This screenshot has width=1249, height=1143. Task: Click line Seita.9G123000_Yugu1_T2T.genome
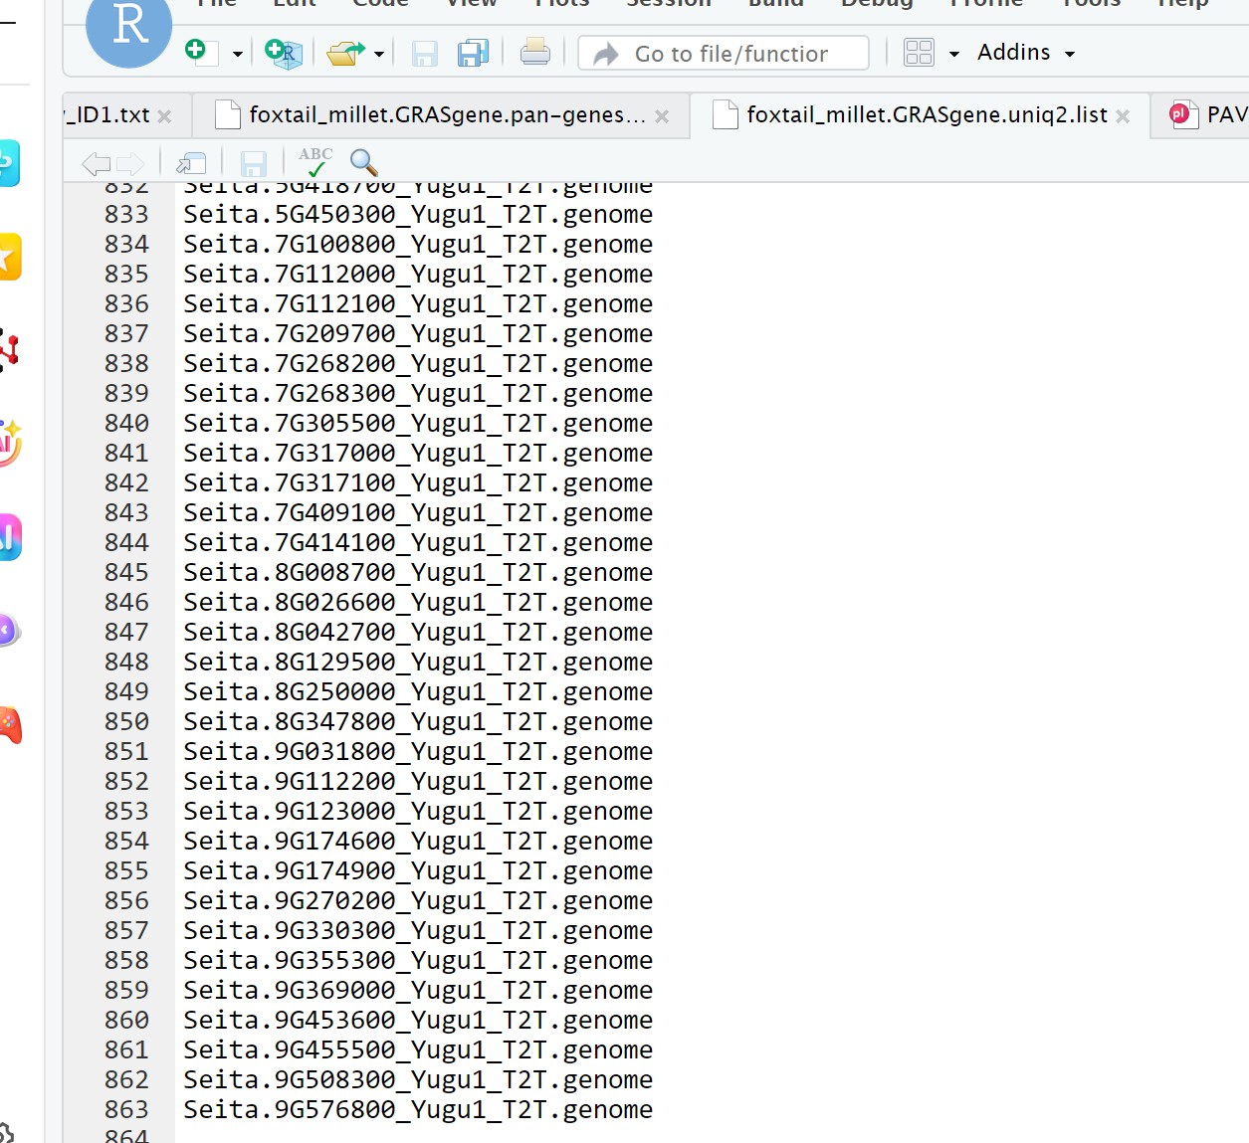tap(418, 812)
